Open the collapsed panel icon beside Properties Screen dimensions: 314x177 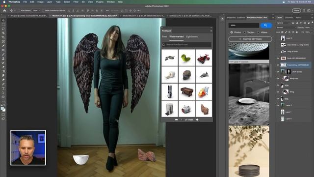point(222,19)
